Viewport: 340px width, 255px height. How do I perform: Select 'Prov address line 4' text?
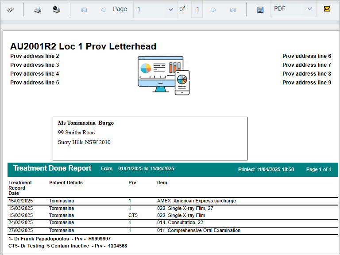35,74
